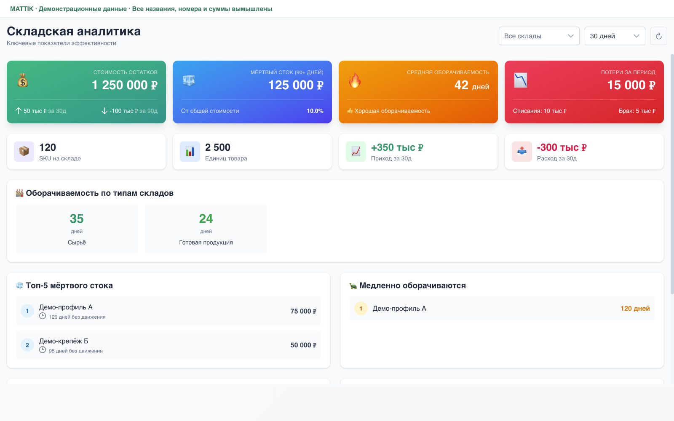Click the outbox icon beside Расход за 30д
This screenshot has height=421, width=674.
[522, 152]
